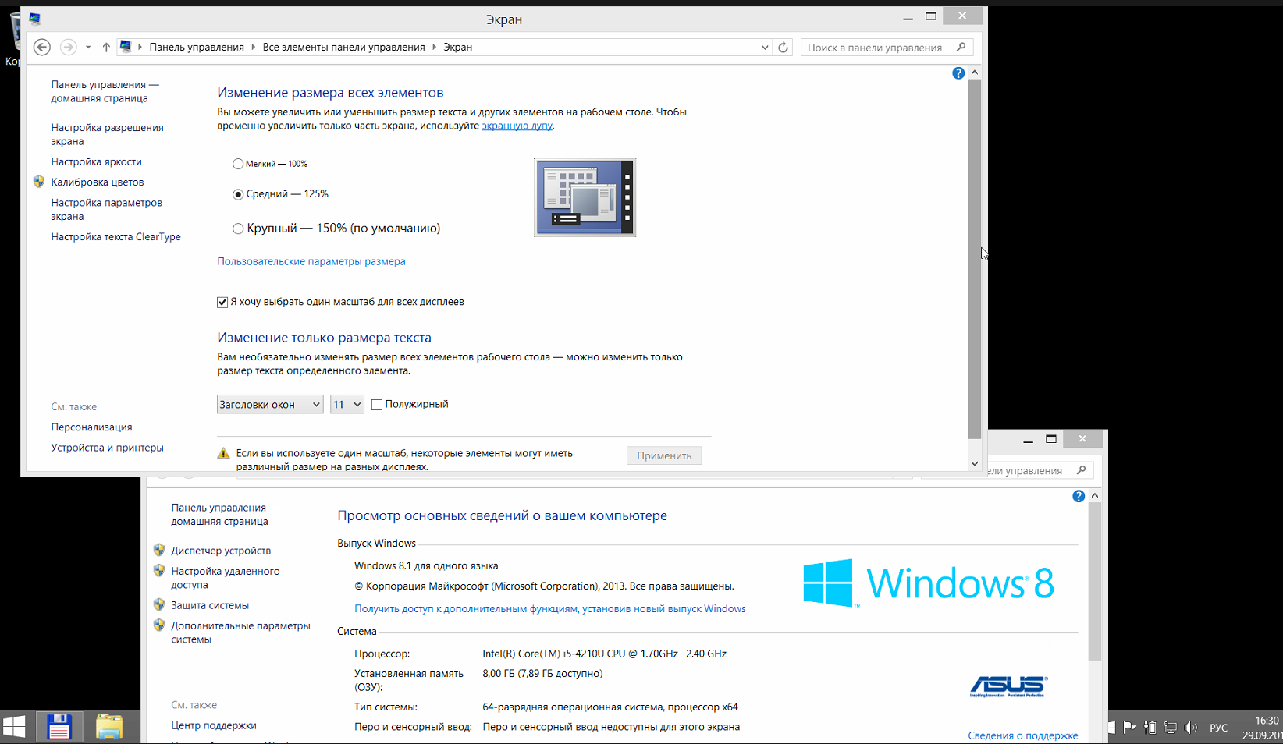The height and width of the screenshot is (744, 1283).
Task: Click the shield icon beside Настройка удаленного доступа
Action: [x=159, y=571]
